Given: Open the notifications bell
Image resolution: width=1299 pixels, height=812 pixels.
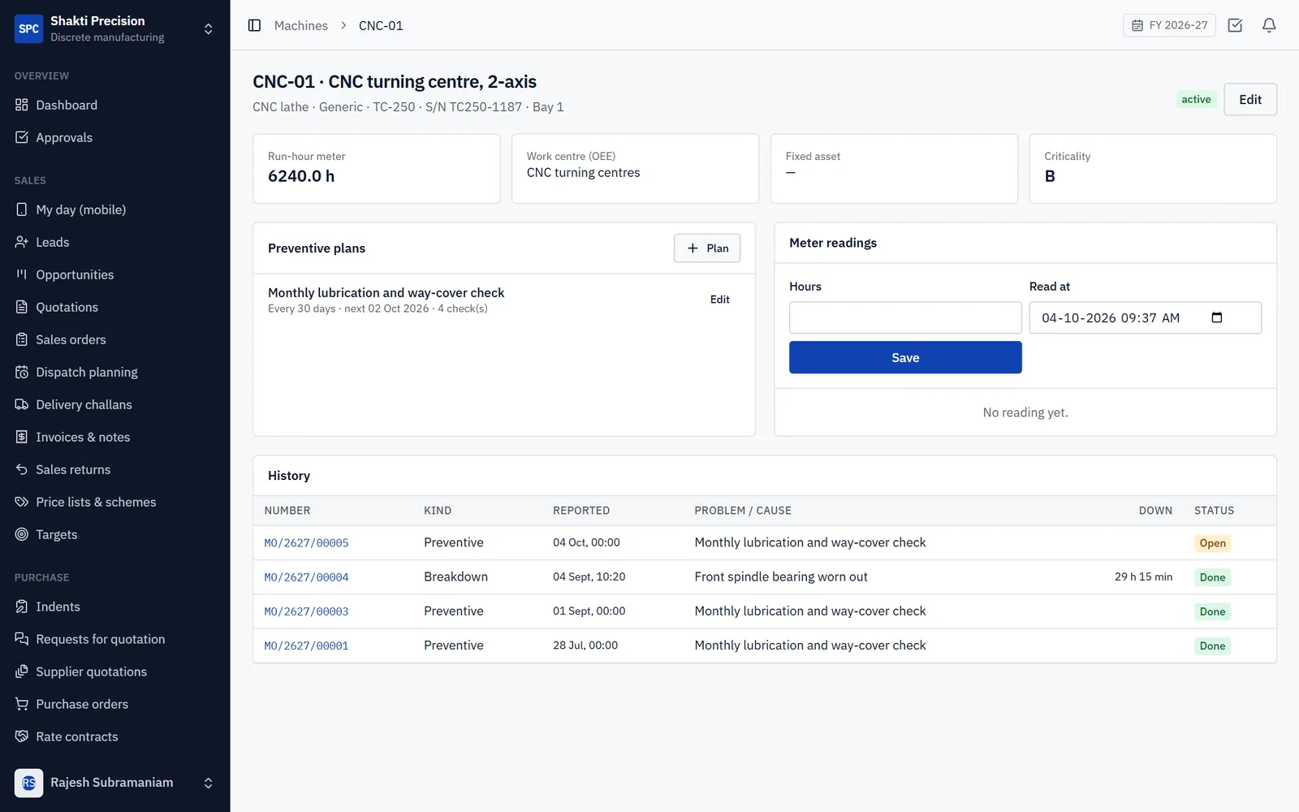Looking at the screenshot, I should pyautogui.click(x=1269, y=25).
